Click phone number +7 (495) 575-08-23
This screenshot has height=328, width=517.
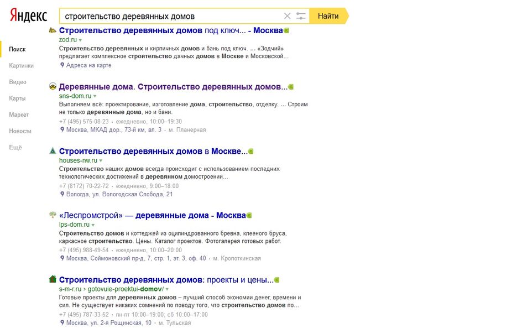point(83,122)
